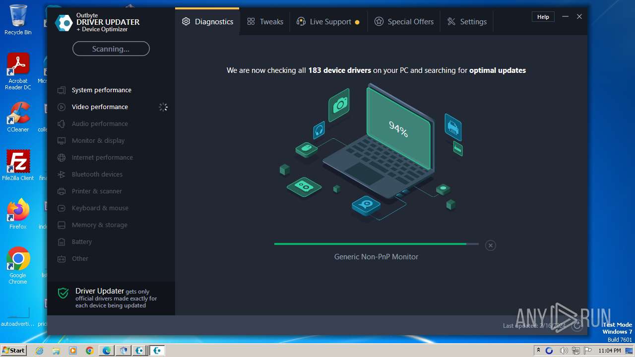This screenshot has height=357, width=635.
Task: Open Firefox desktop shortcut
Action: (x=18, y=214)
